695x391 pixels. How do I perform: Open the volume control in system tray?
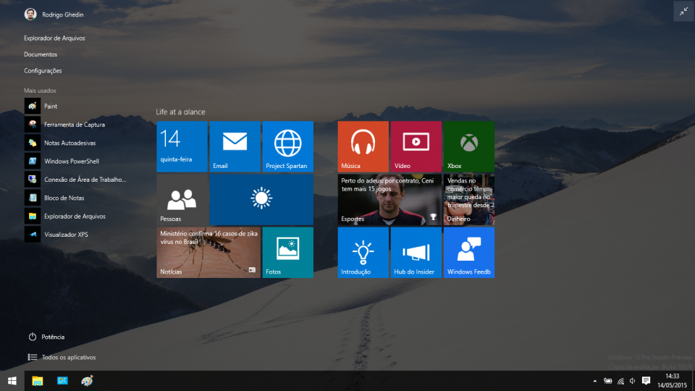coord(633,381)
